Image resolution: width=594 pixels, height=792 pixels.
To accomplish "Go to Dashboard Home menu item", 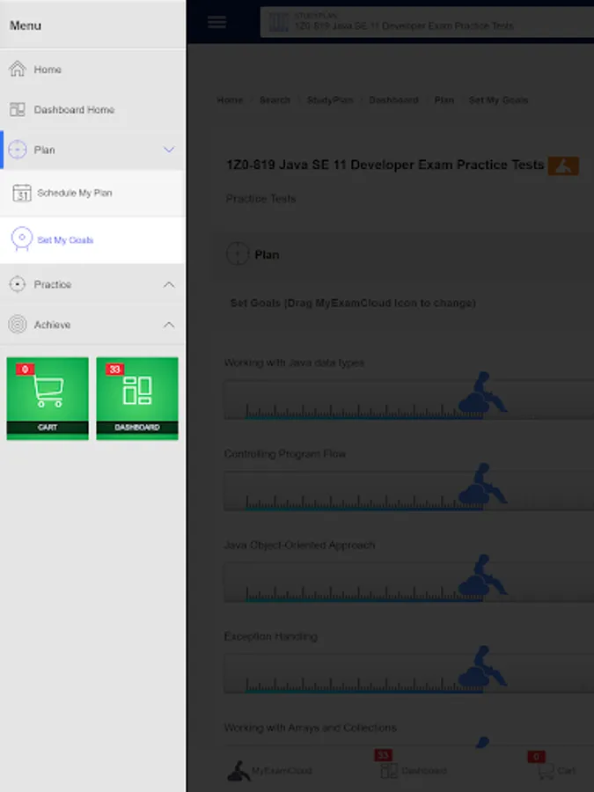I will pyautogui.click(x=92, y=110).
